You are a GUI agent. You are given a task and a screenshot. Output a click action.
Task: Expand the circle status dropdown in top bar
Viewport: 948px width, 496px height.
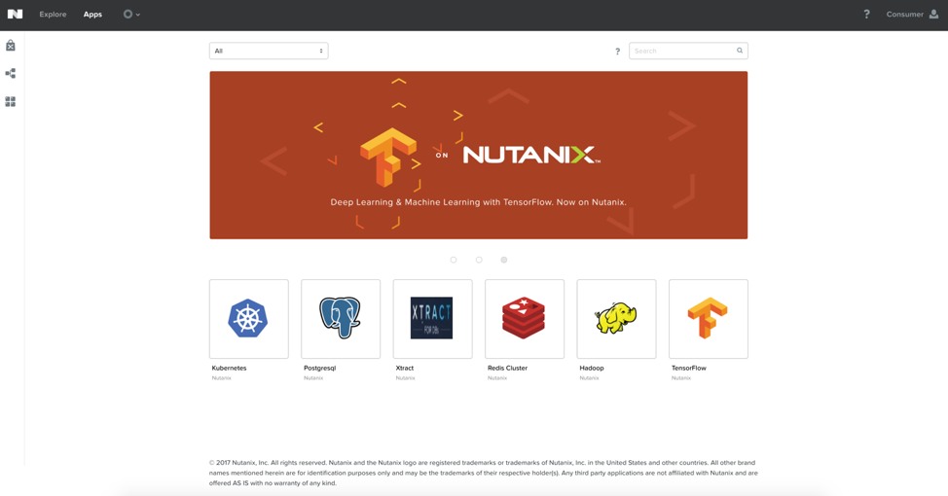tap(131, 14)
